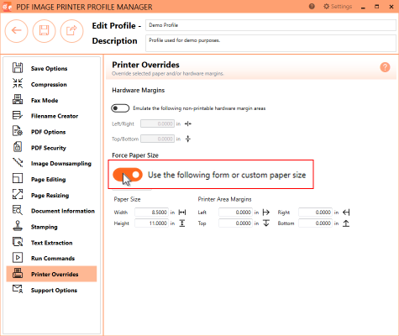Click the height measurement icon
The image size is (399, 336).
(x=182, y=223)
